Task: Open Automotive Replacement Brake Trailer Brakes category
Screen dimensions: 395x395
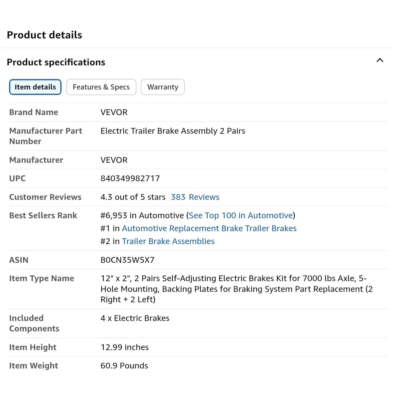Action: pyautogui.click(x=210, y=228)
